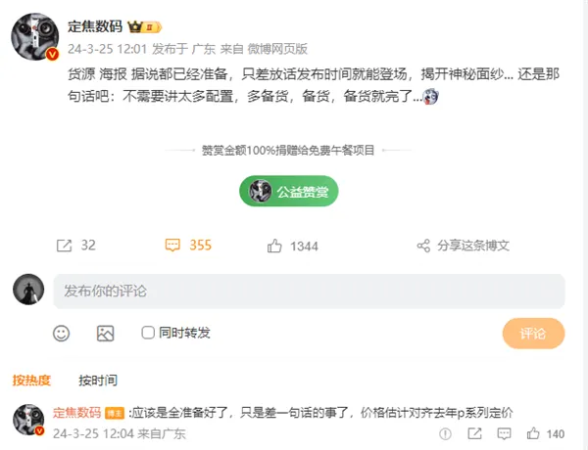Click the orange 评论 submit button
The image size is (588, 450).
click(533, 334)
